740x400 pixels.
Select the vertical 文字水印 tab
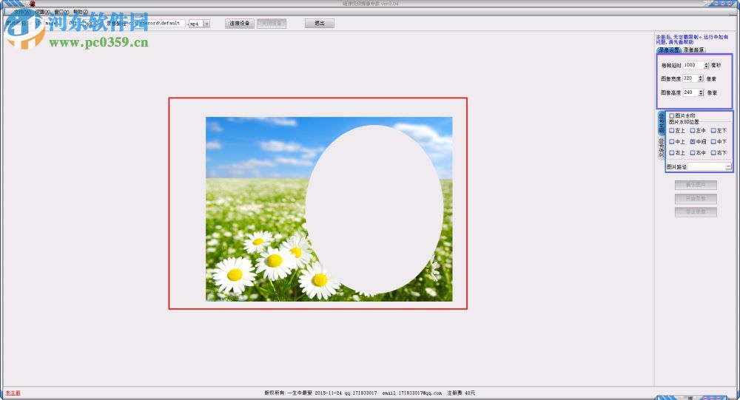point(661,147)
